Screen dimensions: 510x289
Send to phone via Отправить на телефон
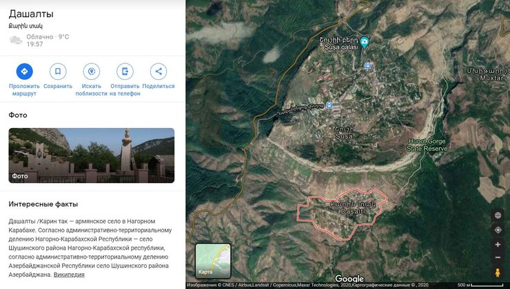point(125,71)
